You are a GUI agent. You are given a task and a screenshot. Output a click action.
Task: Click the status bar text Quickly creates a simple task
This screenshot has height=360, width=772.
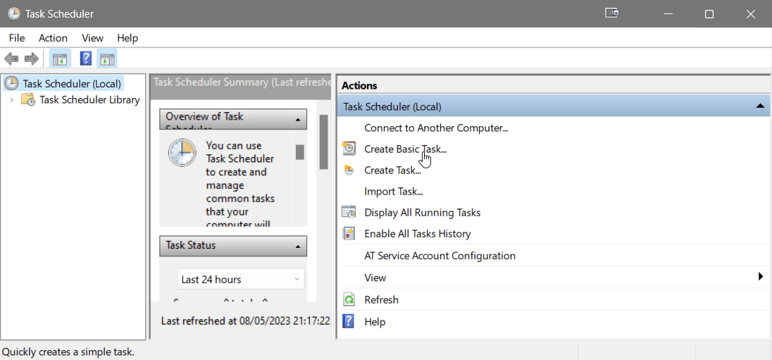(68, 352)
